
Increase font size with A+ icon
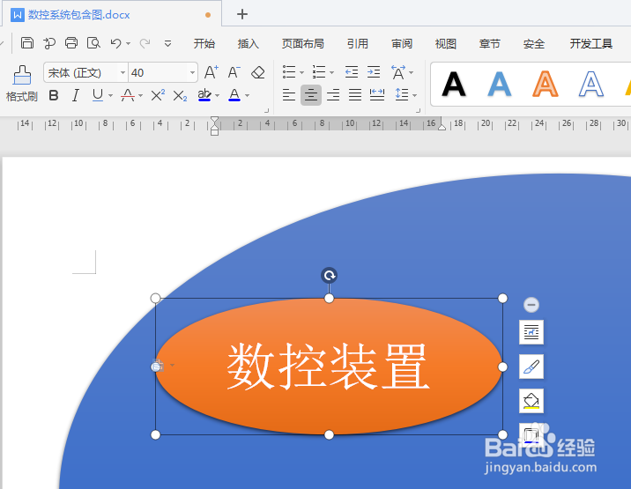[x=212, y=72]
